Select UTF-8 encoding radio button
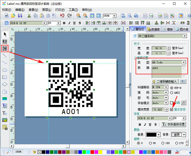This screenshot has width=191, height=156. 172,88
